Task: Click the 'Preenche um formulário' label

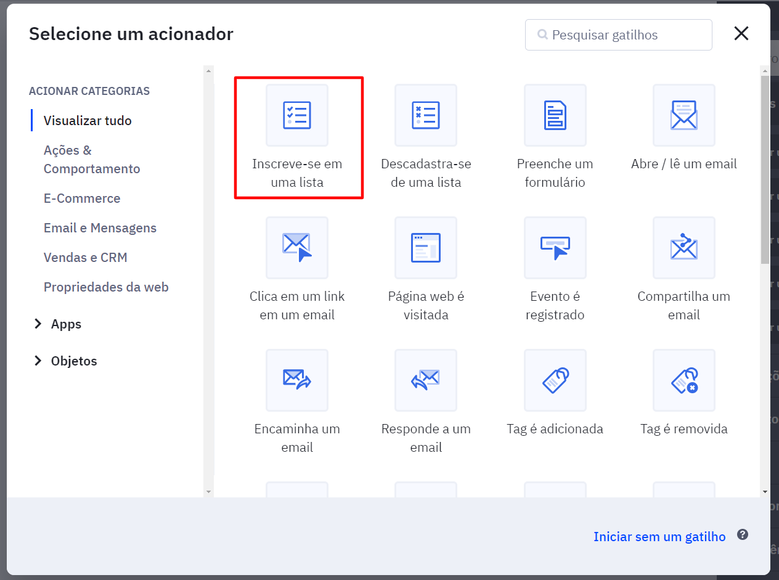Action: 555,173
